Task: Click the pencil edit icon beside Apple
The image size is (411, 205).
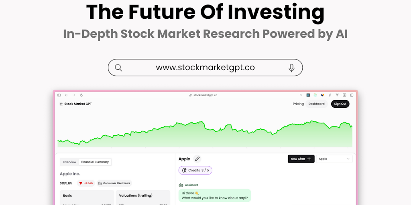Action: [197, 159]
